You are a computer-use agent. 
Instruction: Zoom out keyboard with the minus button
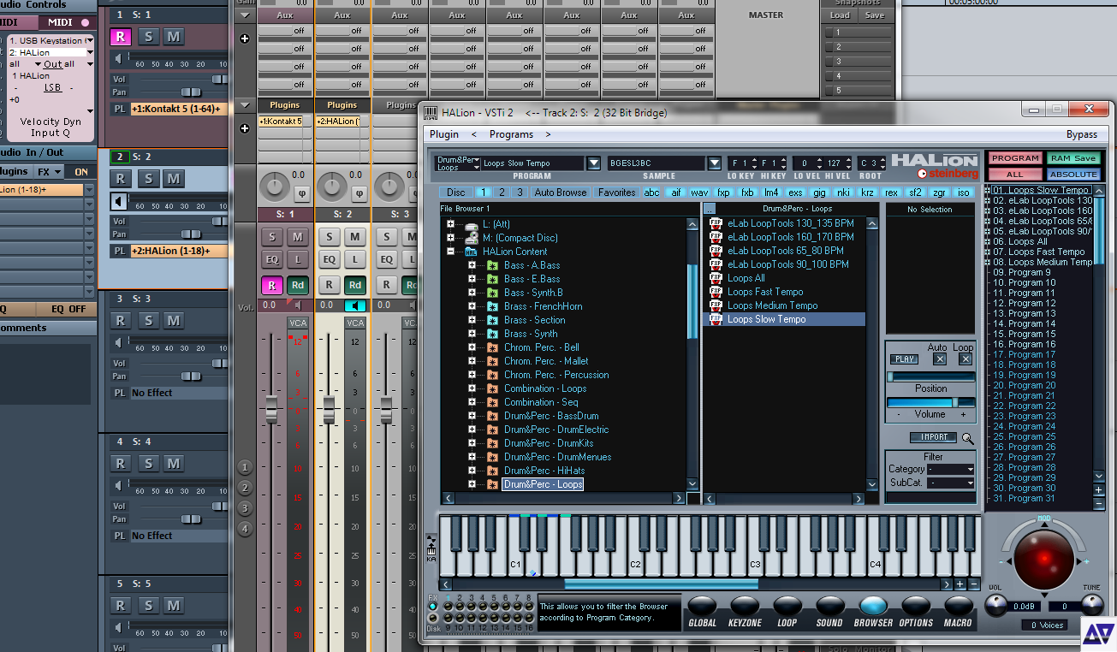coord(973,584)
